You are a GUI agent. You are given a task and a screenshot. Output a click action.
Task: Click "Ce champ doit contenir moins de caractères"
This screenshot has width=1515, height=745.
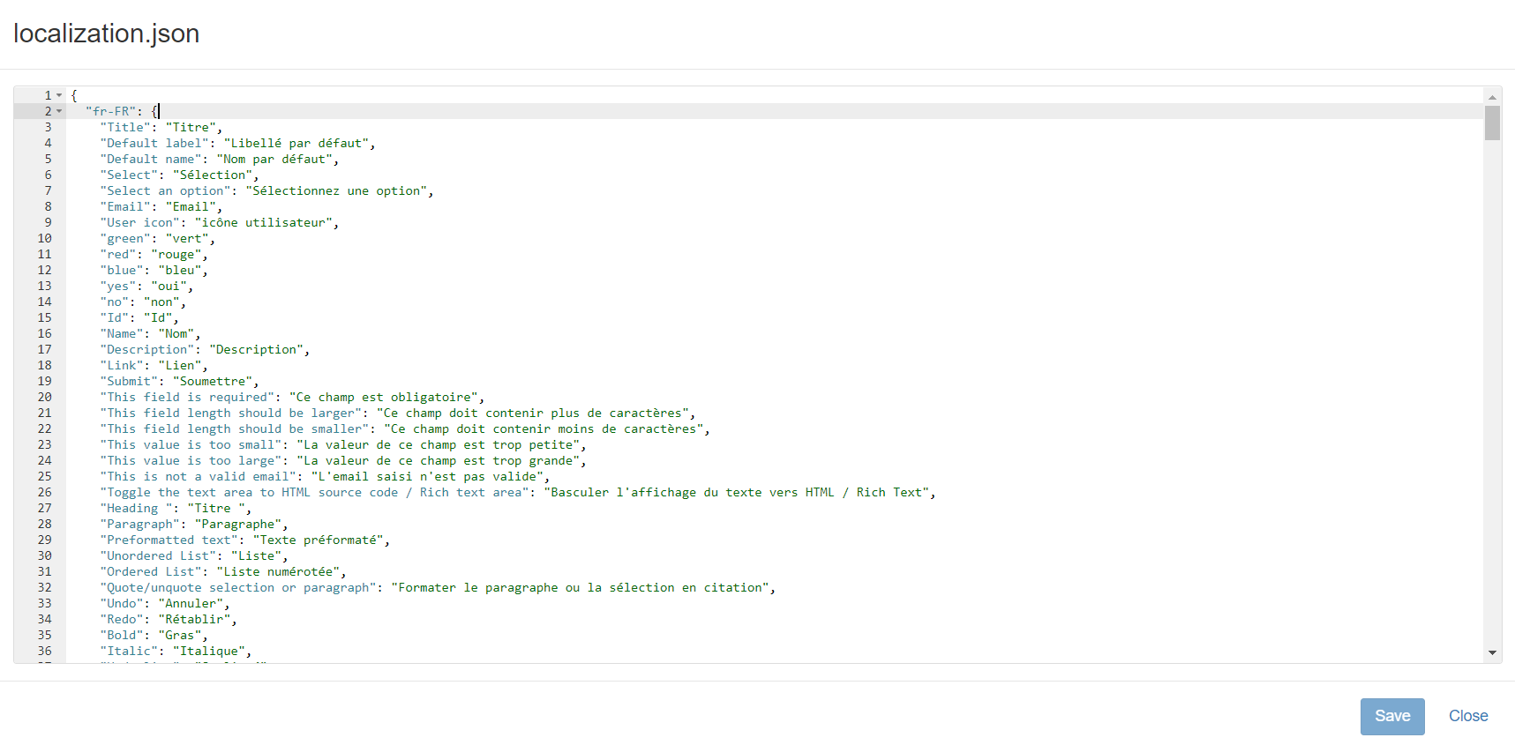pyautogui.click(x=544, y=428)
